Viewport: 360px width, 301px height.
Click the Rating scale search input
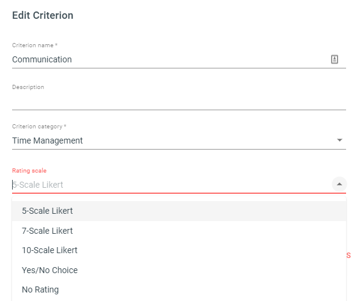pos(171,185)
